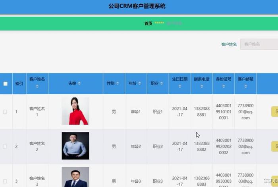The image size is (278, 187).
Task: Toggle the select-all checkbox in table header
Action: (6, 84)
